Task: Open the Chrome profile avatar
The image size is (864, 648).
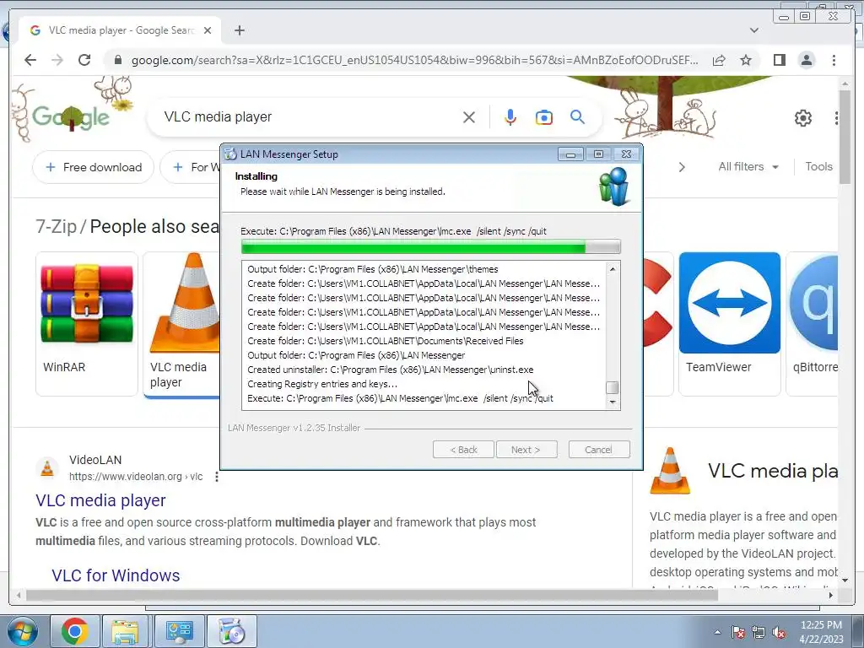Action: click(x=806, y=60)
